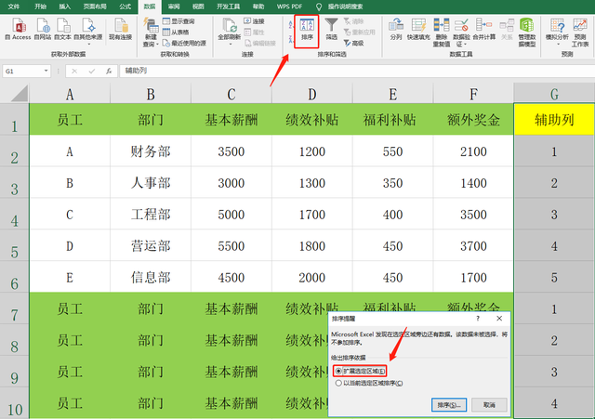The width and height of the screenshot is (595, 419).
Task: Click cell 信息部
Action: point(151,277)
